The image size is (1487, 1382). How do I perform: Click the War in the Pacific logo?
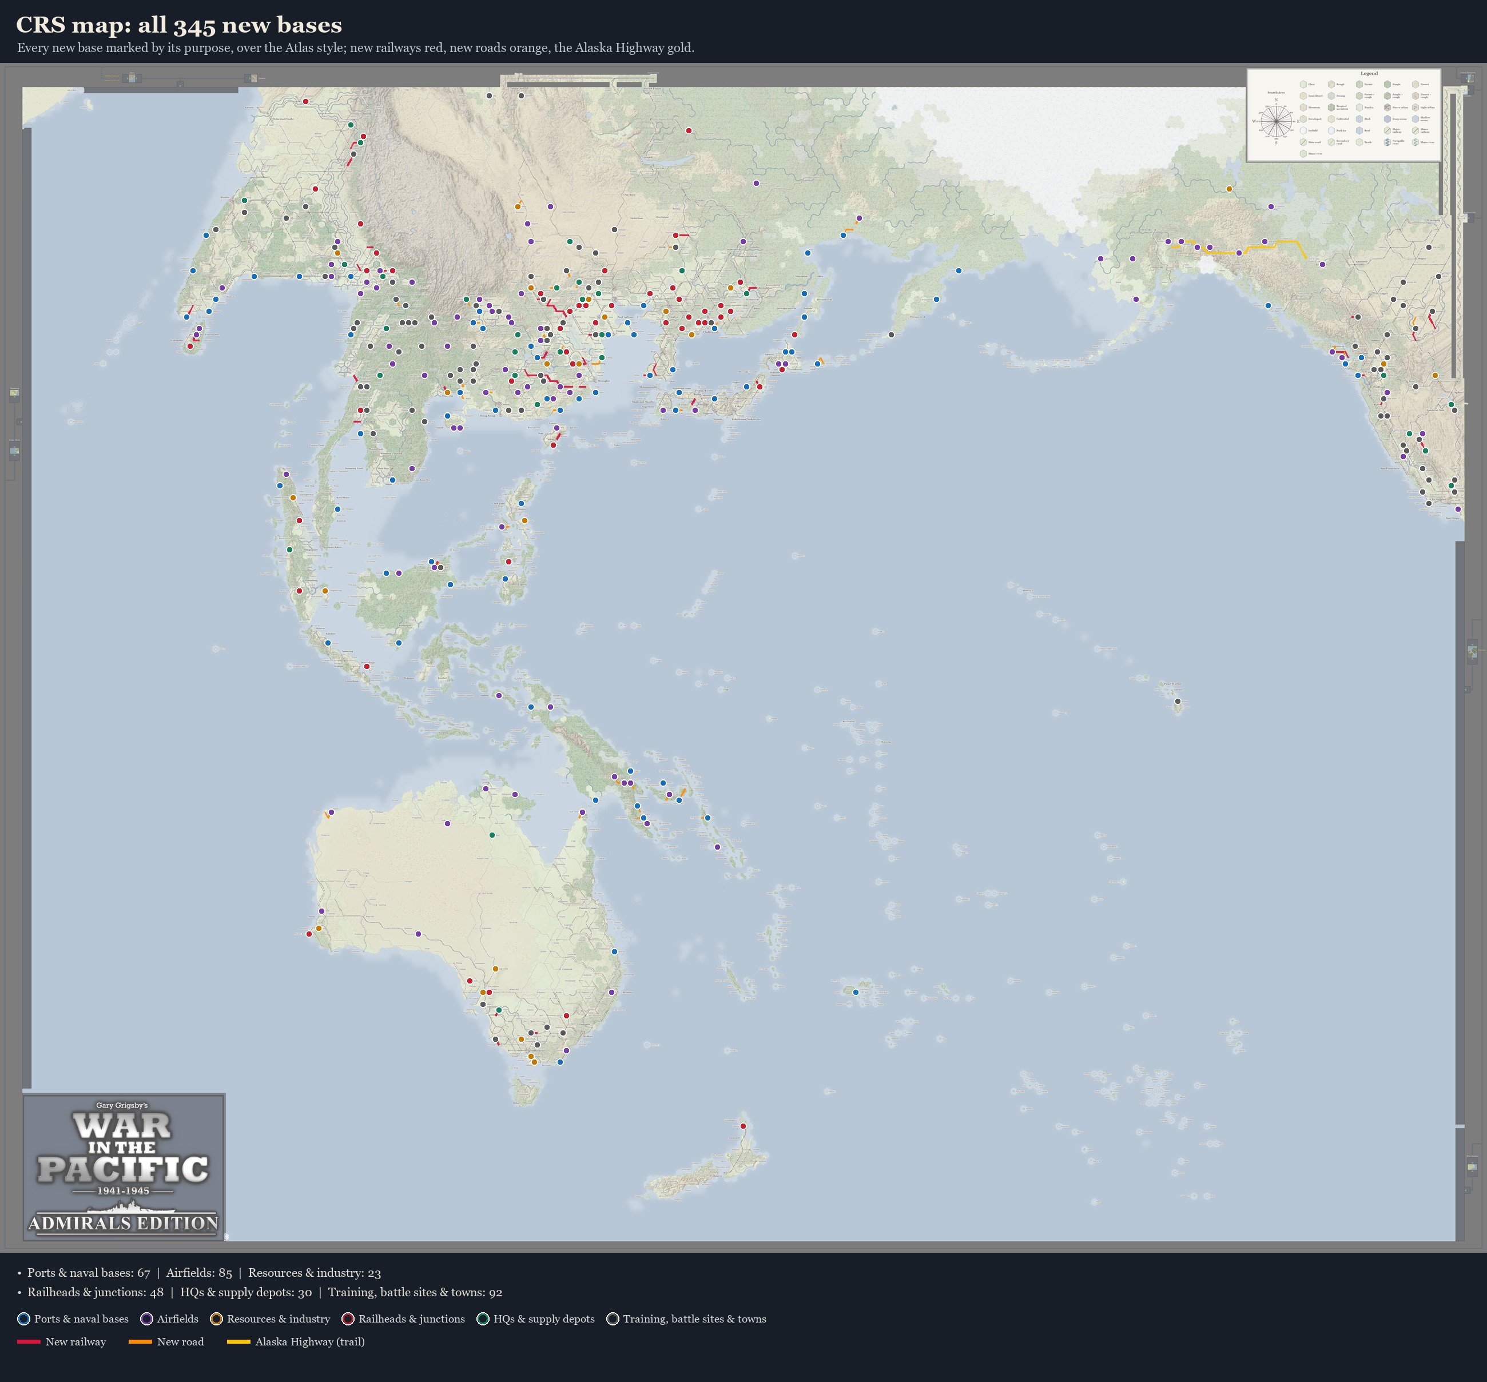(124, 1166)
